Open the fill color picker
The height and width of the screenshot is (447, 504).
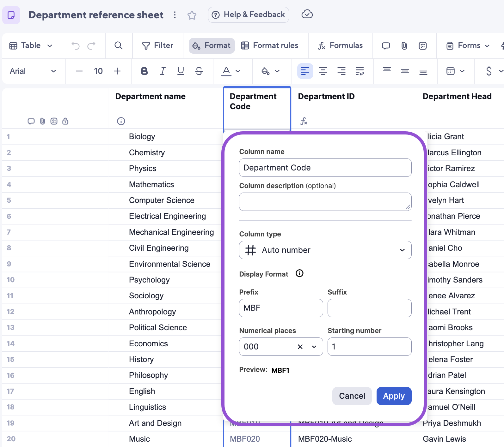[x=270, y=71]
